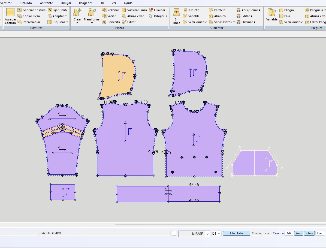Click the Agregar Costura tool

pos(10,16)
